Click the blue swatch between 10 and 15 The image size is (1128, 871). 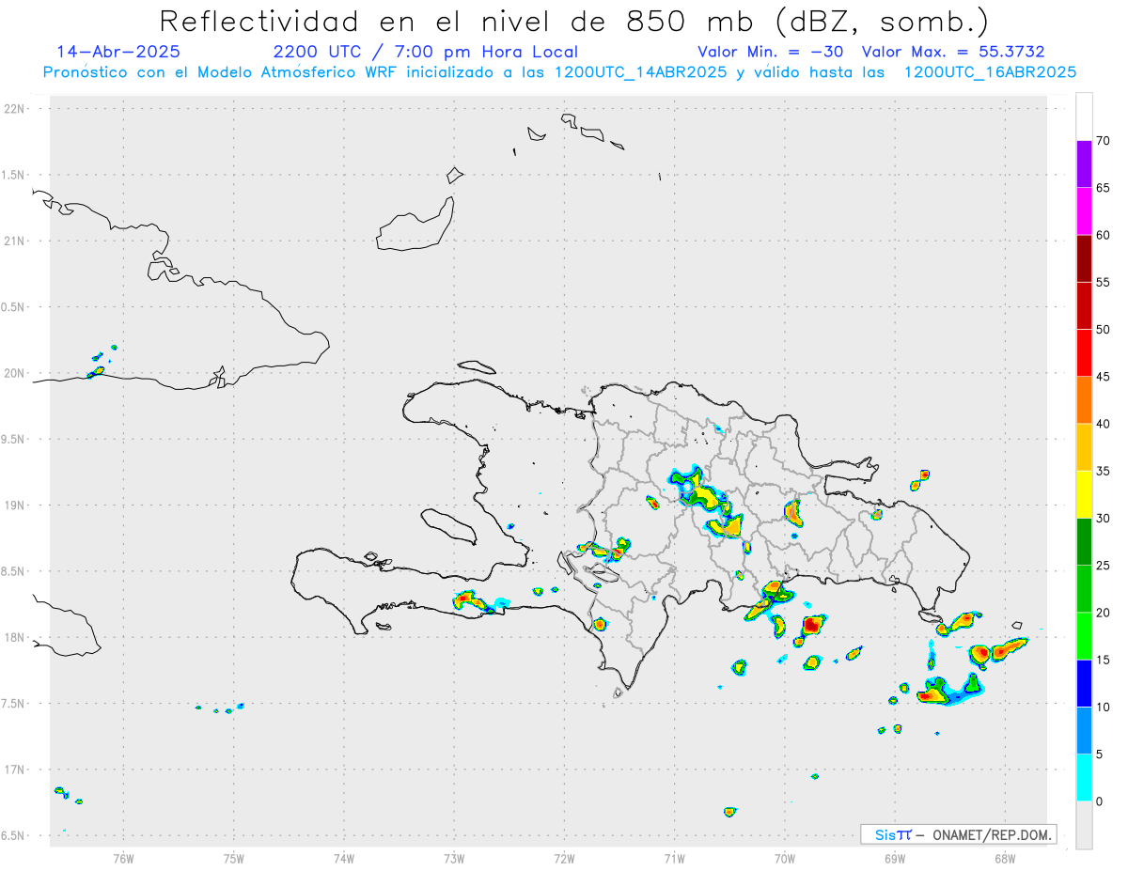[x=1084, y=683]
